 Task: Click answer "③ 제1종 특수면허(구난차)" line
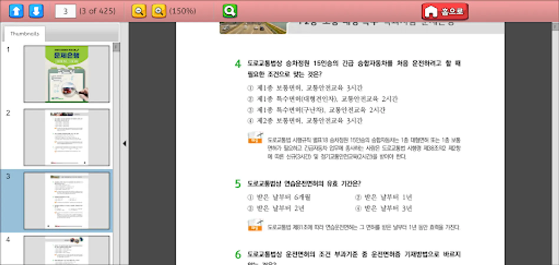(x=316, y=110)
